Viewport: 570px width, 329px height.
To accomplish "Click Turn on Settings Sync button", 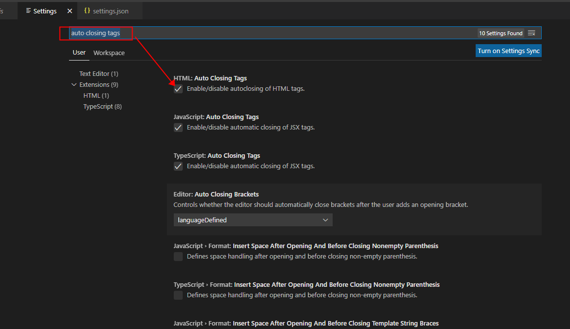I will point(508,51).
